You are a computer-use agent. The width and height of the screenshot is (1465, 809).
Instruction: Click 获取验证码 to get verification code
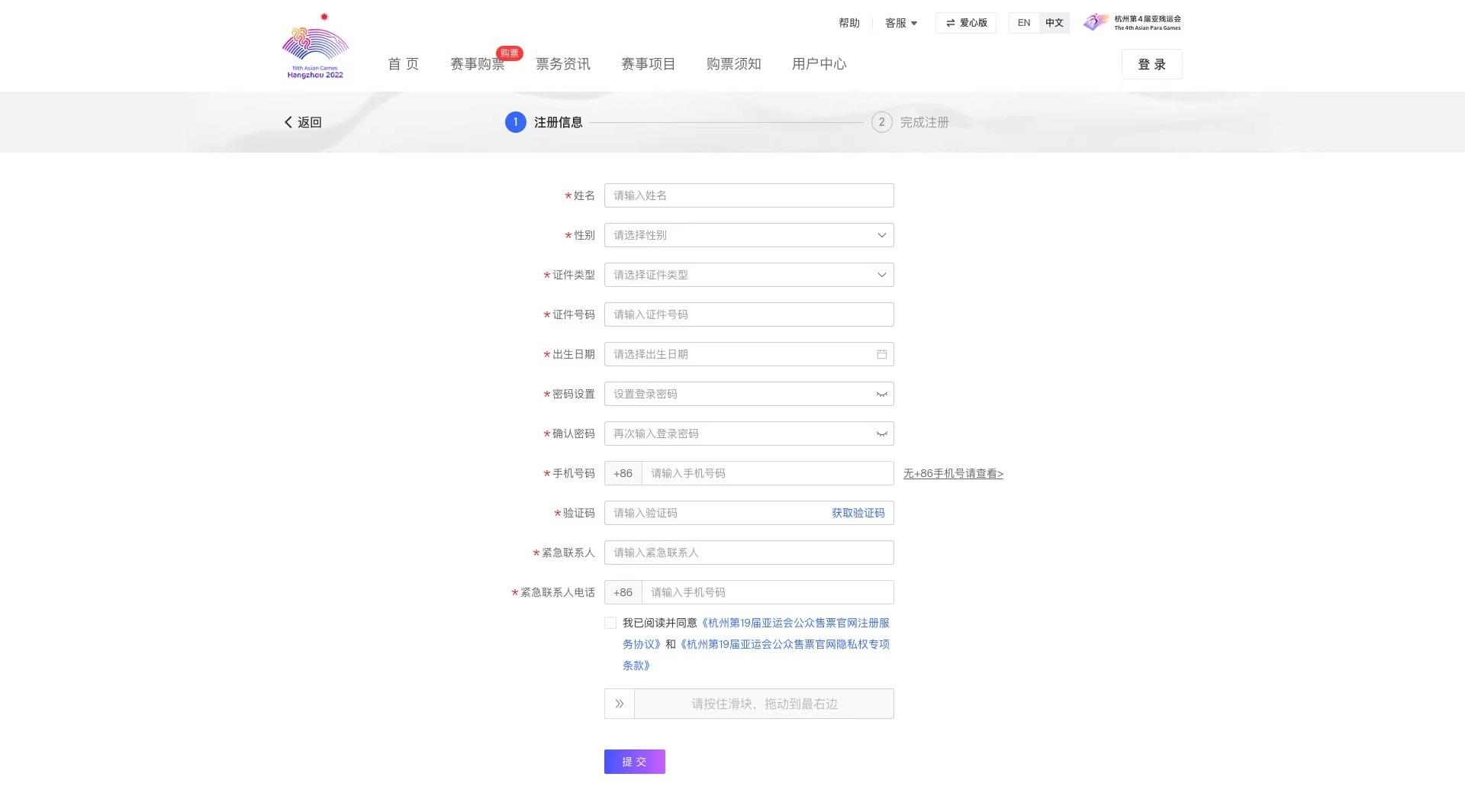coord(858,513)
